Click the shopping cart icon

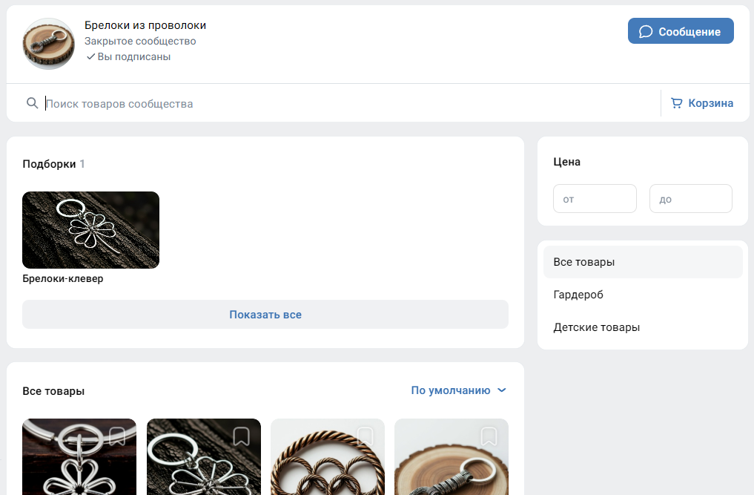[x=676, y=103]
